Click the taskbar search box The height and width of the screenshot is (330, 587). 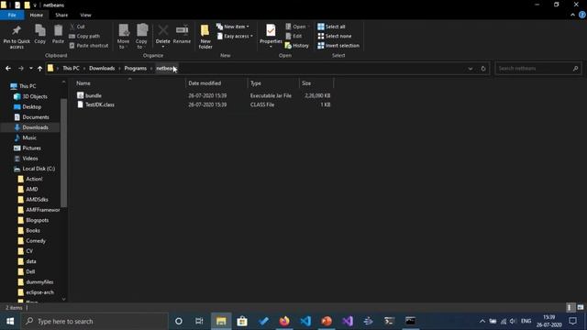tap(94, 321)
